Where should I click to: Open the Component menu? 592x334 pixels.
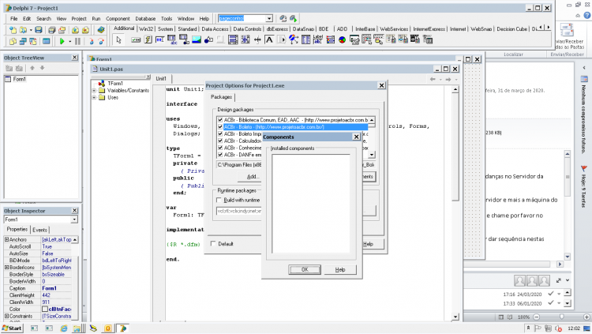tap(118, 18)
